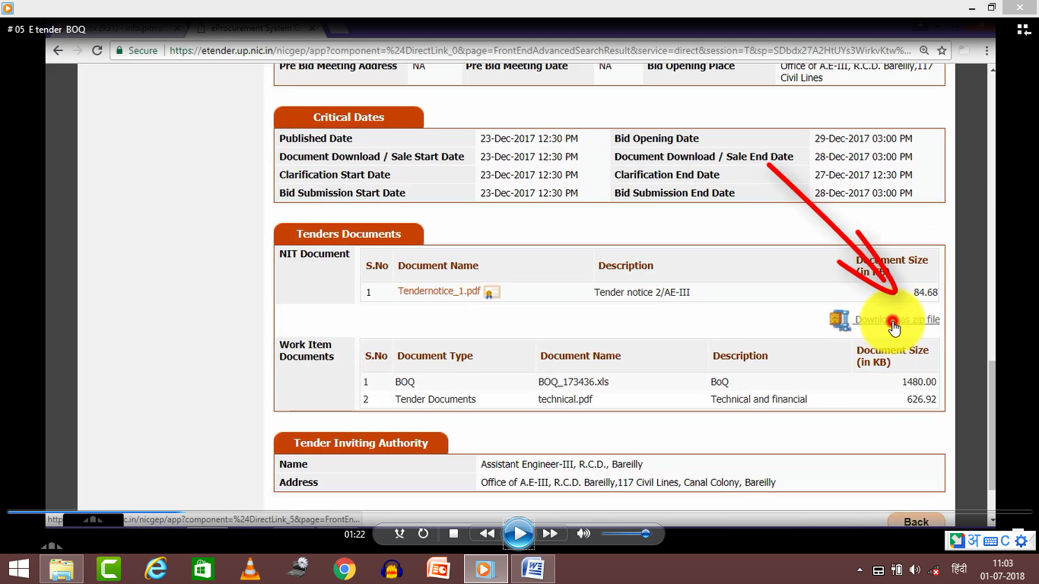
Task: Click the browser back arrow
Action: click(58, 50)
